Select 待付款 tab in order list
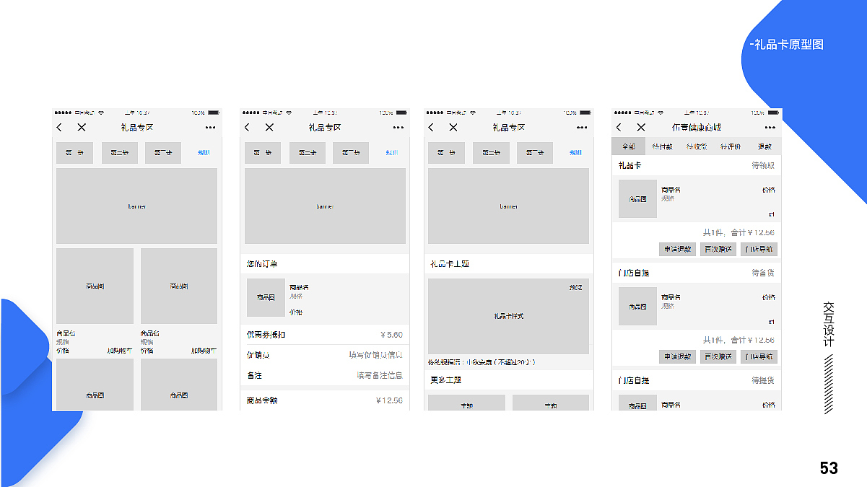The height and width of the screenshot is (487, 867). click(x=663, y=146)
